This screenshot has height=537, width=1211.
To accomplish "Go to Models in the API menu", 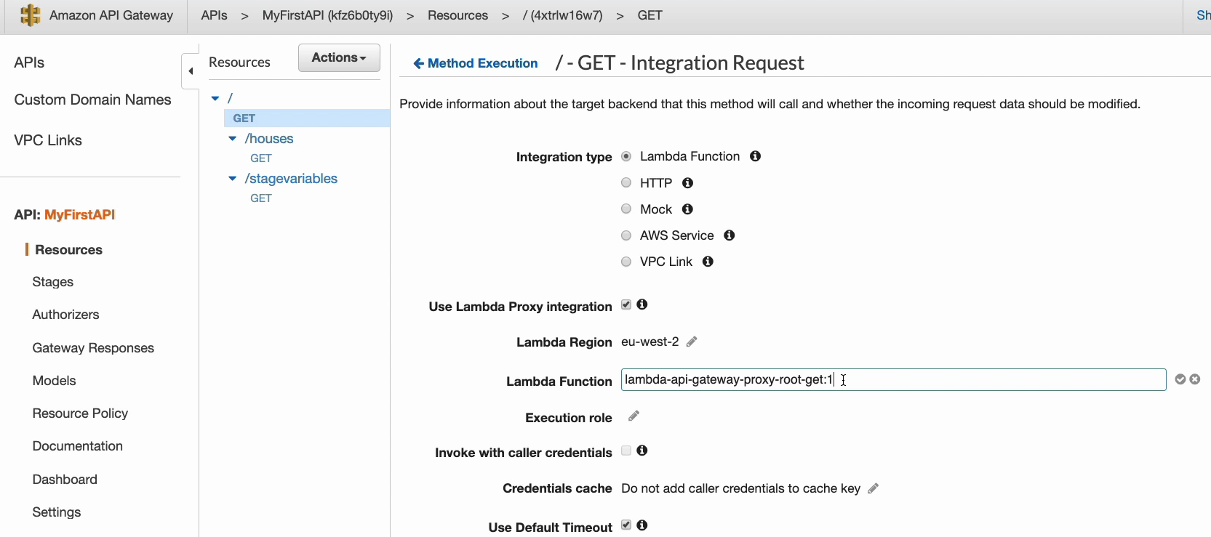I will 54,381.
